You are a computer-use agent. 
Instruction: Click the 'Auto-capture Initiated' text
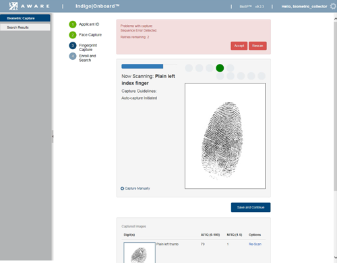(140, 98)
